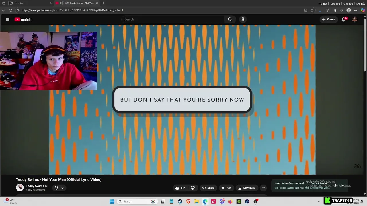367x206 pixels.
Task: Open the Copilot sidebar icon
Action: click(x=363, y=10)
